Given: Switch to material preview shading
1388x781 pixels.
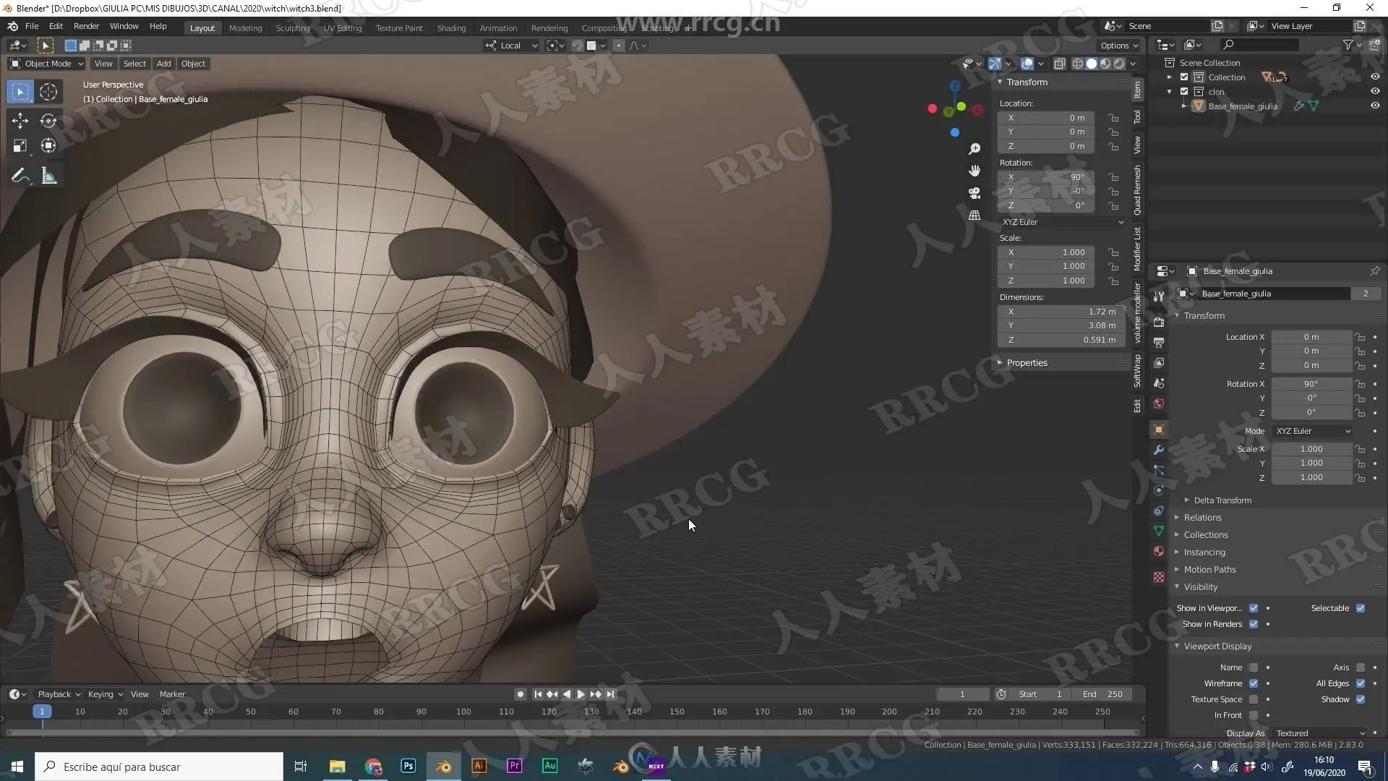Looking at the screenshot, I should (x=1105, y=64).
